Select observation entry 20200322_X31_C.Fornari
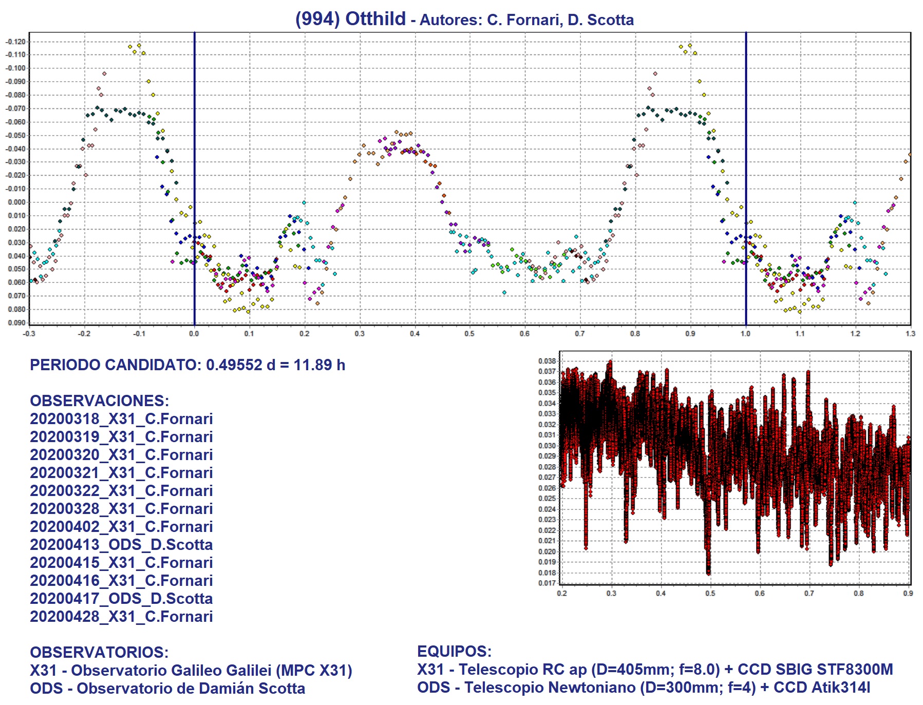This screenshot has height=705, width=923. click(x=121, y=491)
